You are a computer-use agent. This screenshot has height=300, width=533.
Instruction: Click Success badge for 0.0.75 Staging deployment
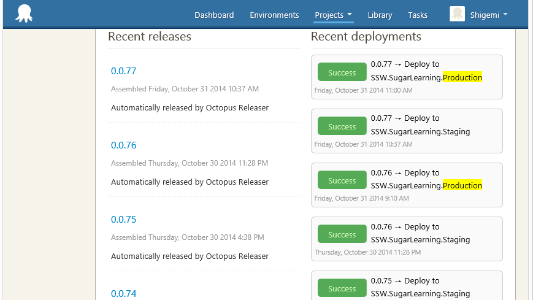point(342,288)
